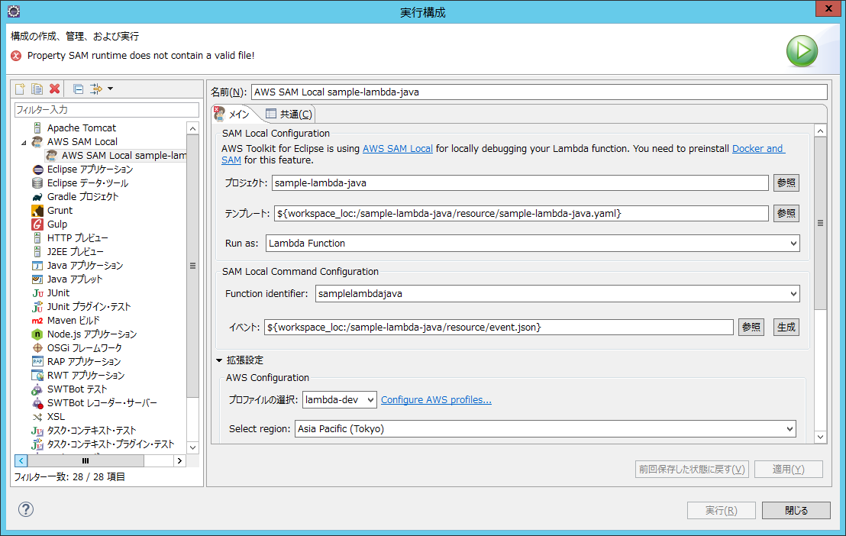Click the Node.js アプリケーション icon
This screenshot has height=536, width=846.
(37, 334)
